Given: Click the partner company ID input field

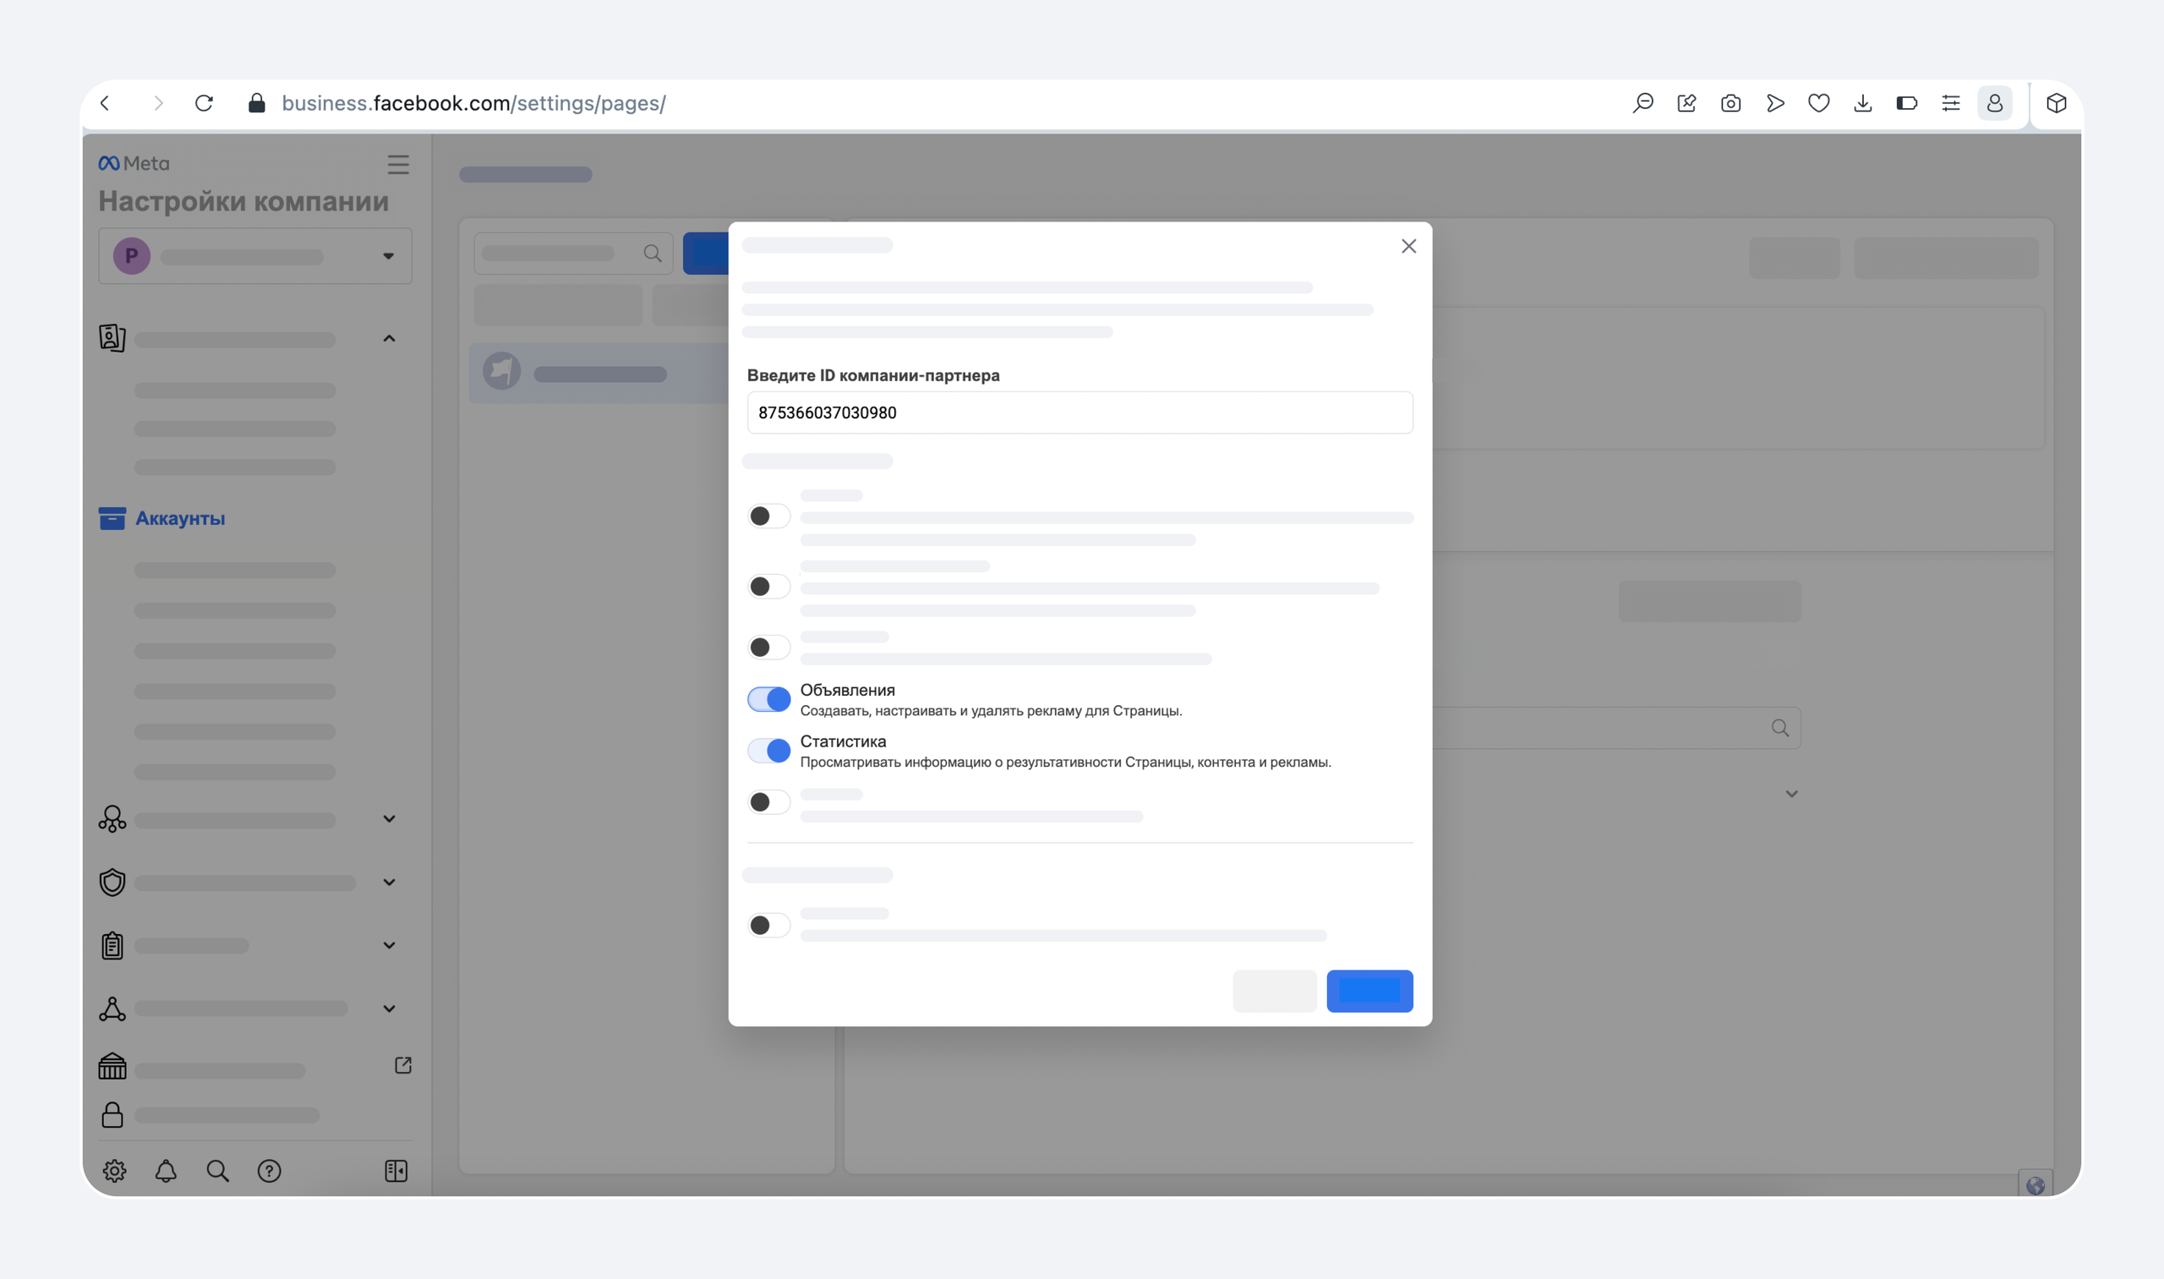Looking at the screenshot, I should click(1079, 413).
